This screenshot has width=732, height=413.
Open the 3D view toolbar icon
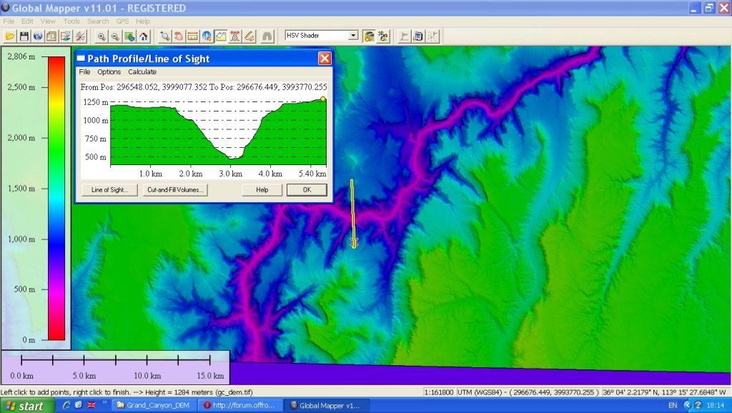[382, 36]
